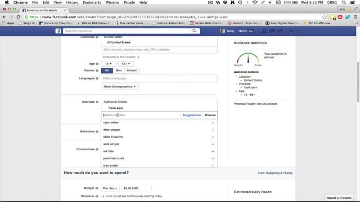The height and width of the screenshot is (202, 360).
Task: Click the Age info icon
Action: coord(97,64)
